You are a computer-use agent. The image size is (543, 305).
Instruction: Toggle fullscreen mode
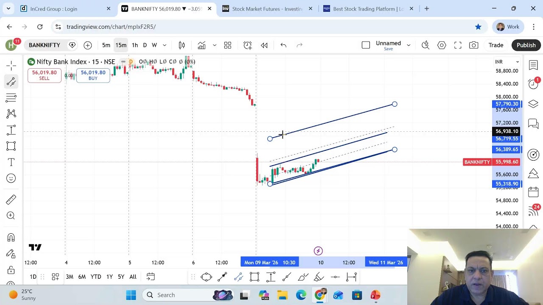[x=458, y=45]
